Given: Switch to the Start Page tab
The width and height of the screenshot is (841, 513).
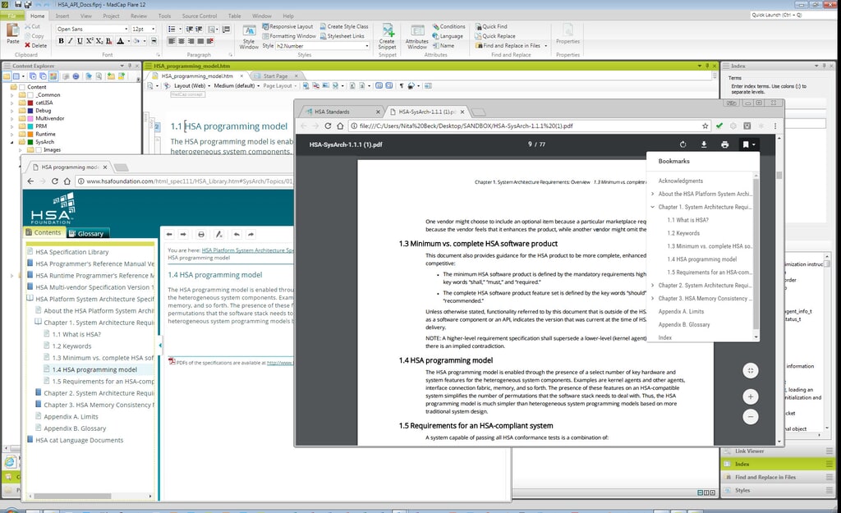Looking at the screenshot, I should point(275,76).
